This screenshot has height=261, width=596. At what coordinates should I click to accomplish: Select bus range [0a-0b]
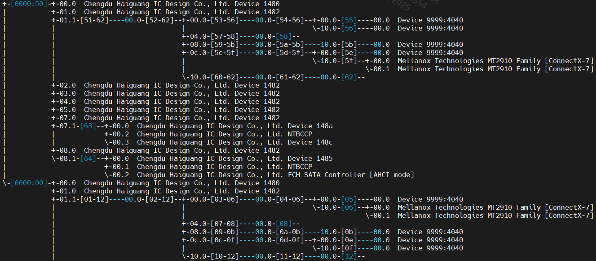pyautogui.click(x=290, y=232)
